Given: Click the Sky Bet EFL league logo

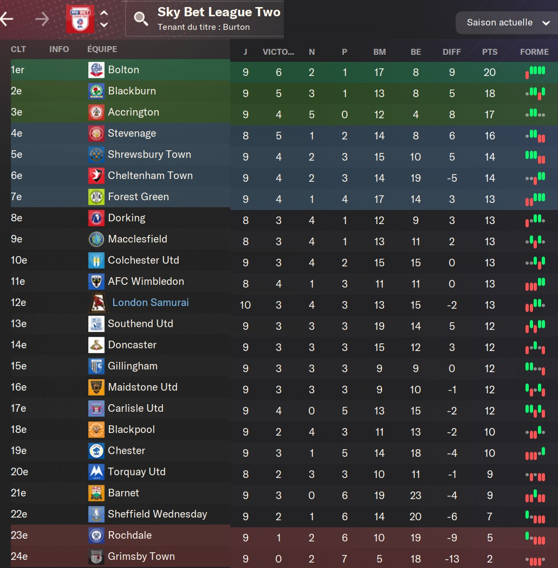Looking at the screenshot, I should point(80,20).
